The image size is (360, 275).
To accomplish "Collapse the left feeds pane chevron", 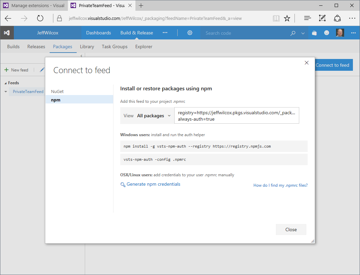I will click(x=81, y=56).
